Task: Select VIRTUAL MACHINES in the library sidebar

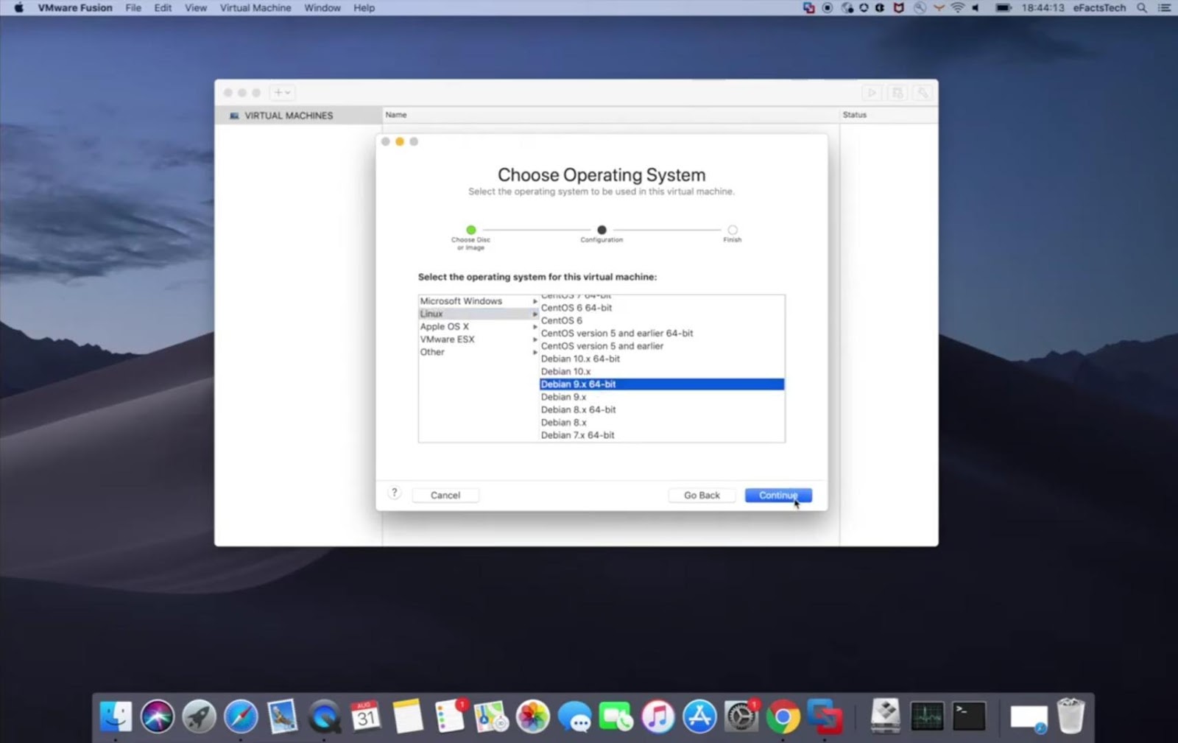Action: [x=298, y=116]
